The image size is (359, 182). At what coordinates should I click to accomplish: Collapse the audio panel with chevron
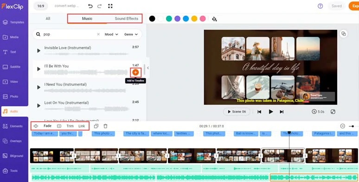click(148, 68)
